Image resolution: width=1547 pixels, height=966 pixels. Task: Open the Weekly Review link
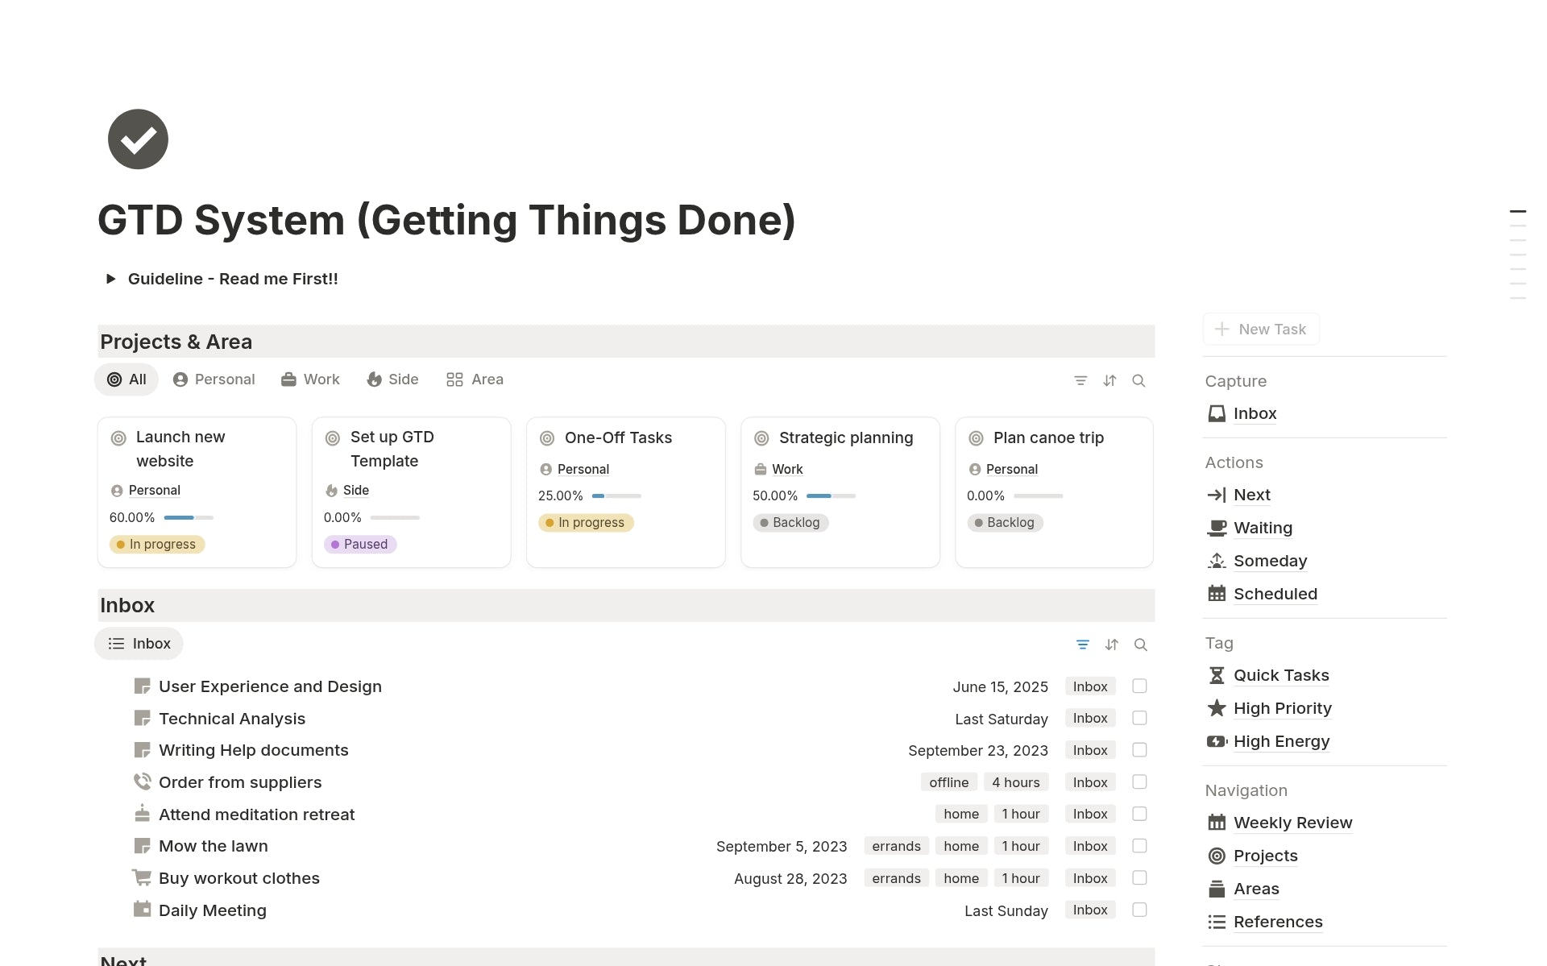tap(1292, 823)
